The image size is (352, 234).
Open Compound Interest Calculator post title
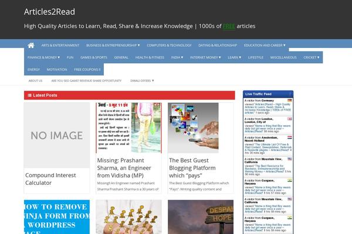click(x=50, y=179)
